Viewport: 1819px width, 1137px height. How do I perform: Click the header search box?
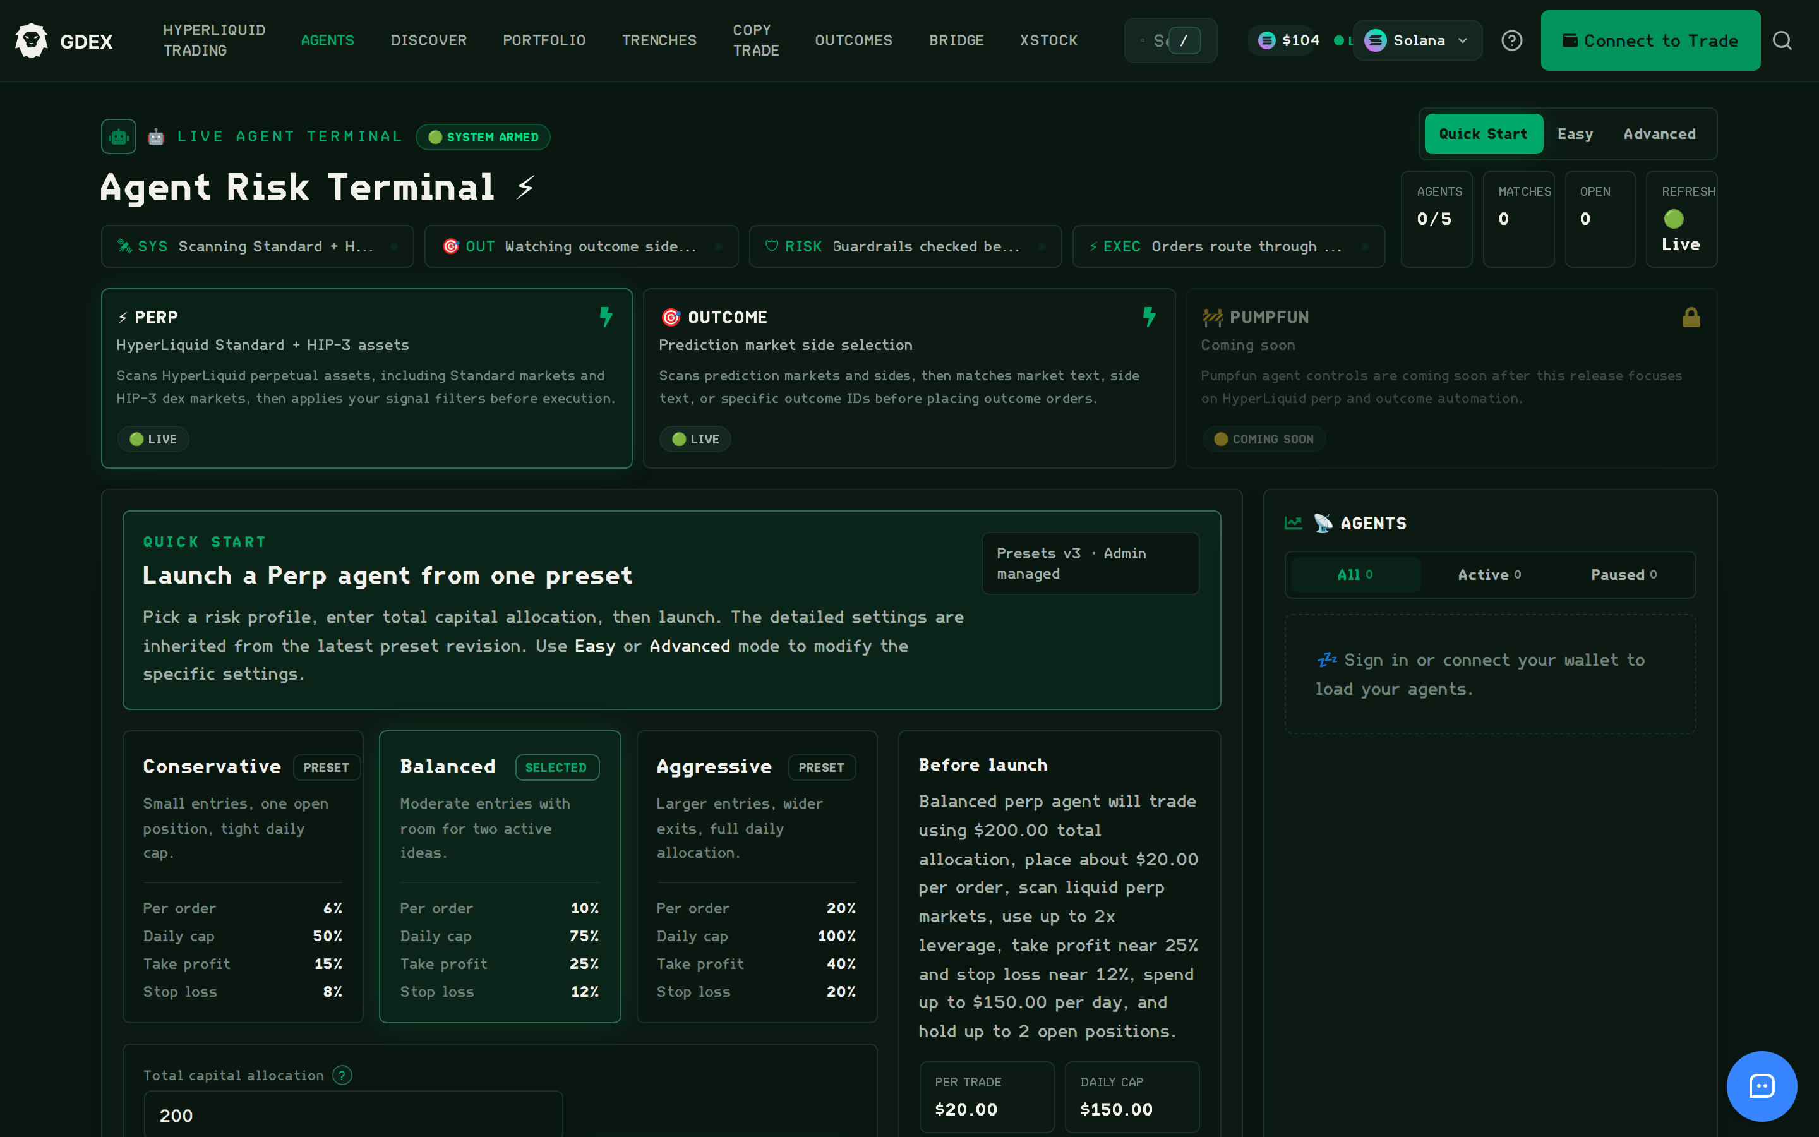[1170, 40]
